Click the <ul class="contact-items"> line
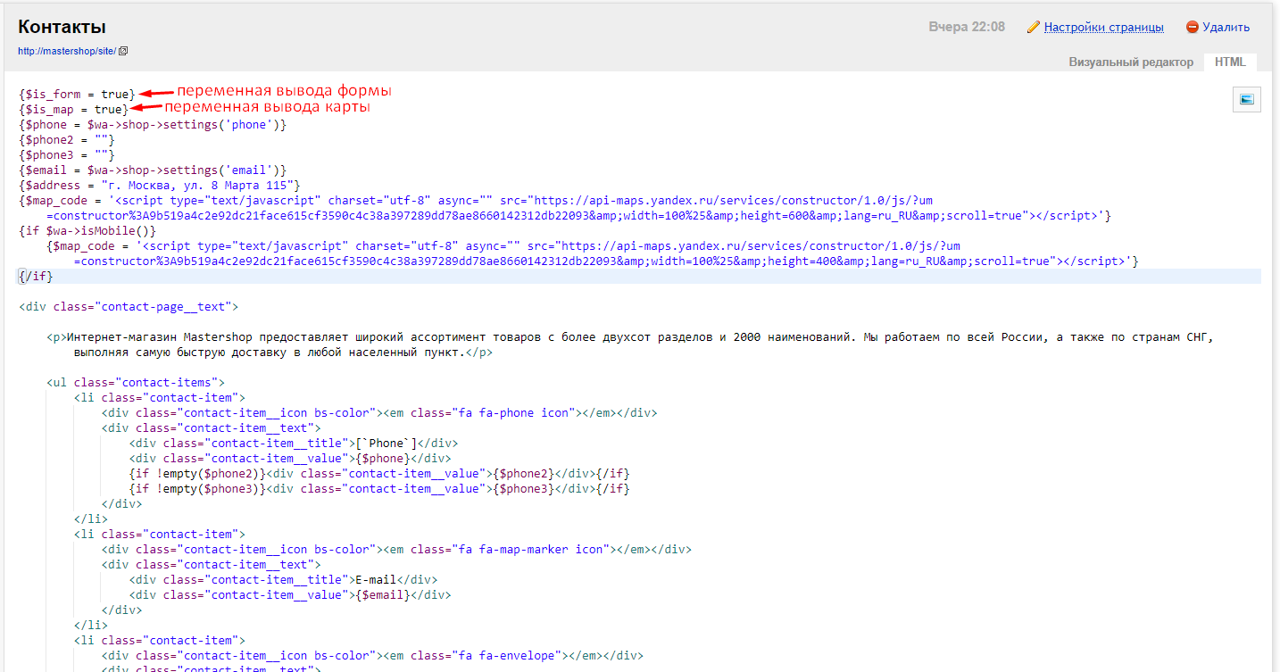 tap(129, 383)
